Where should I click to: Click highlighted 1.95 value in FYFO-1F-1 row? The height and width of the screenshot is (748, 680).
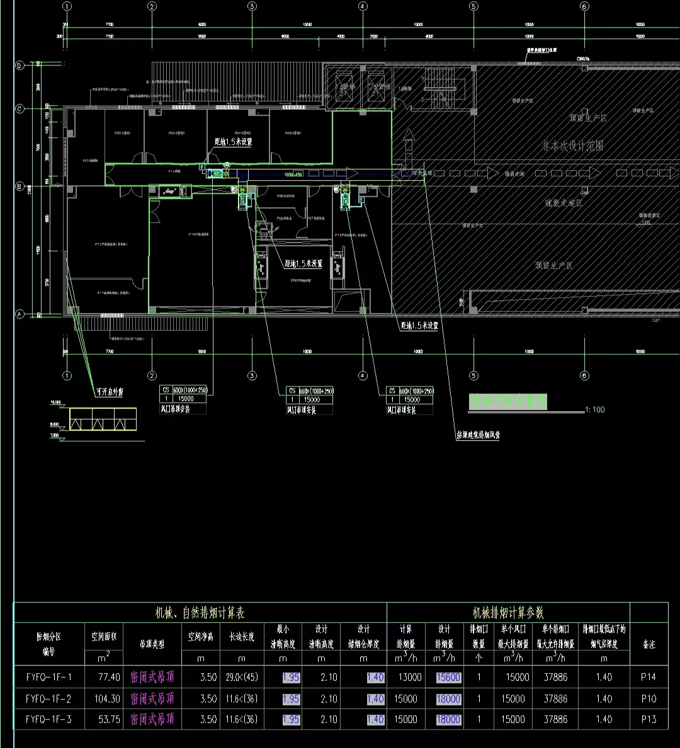pos(291,678)
